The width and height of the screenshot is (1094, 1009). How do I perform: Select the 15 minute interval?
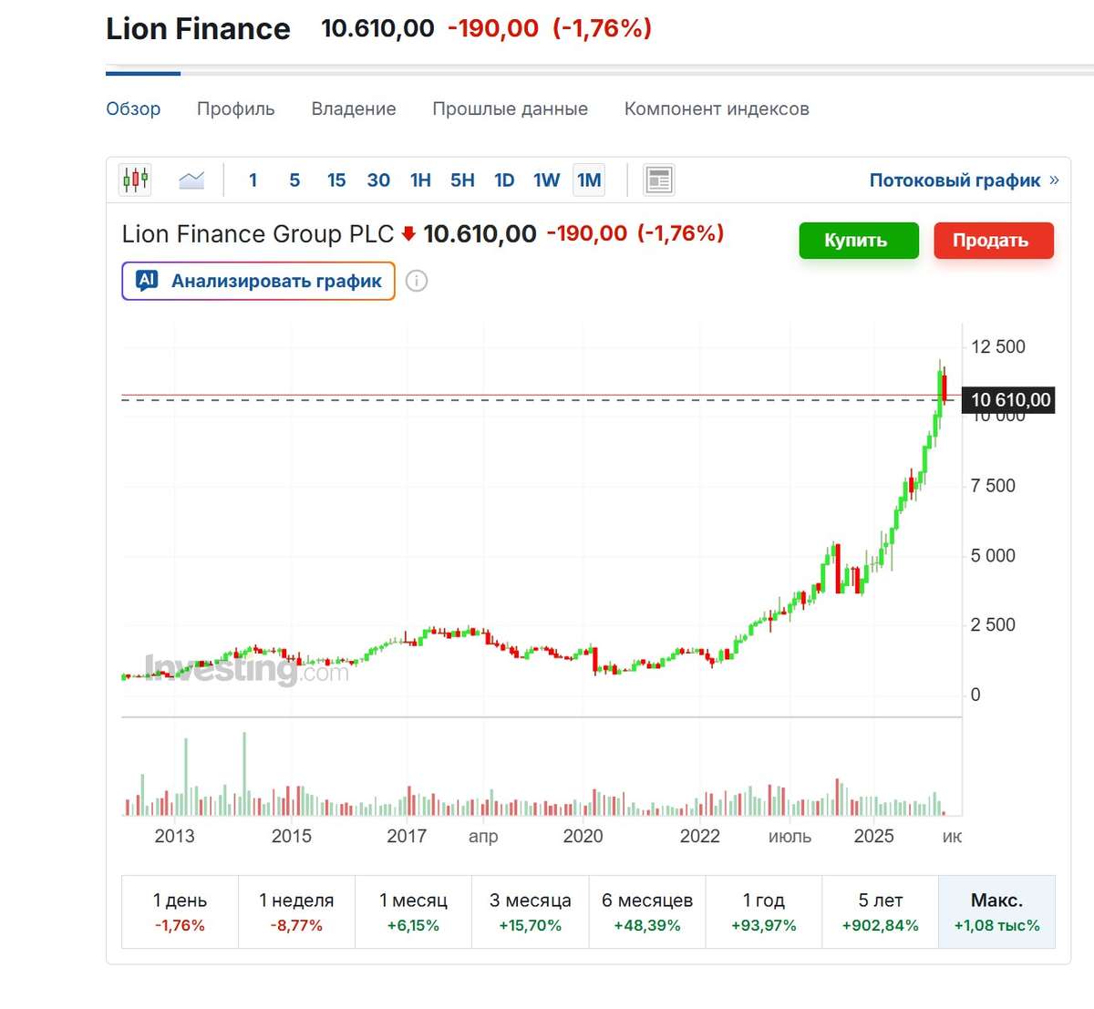(336, 180)
